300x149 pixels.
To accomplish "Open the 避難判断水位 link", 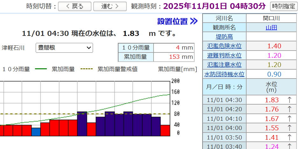I will (224, 56).
